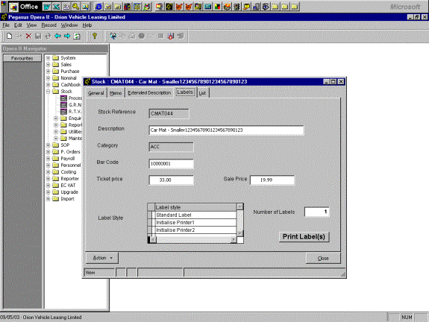429x322 pixels.
Task: Open the Record menu
Action: click(x=48, y=25)
